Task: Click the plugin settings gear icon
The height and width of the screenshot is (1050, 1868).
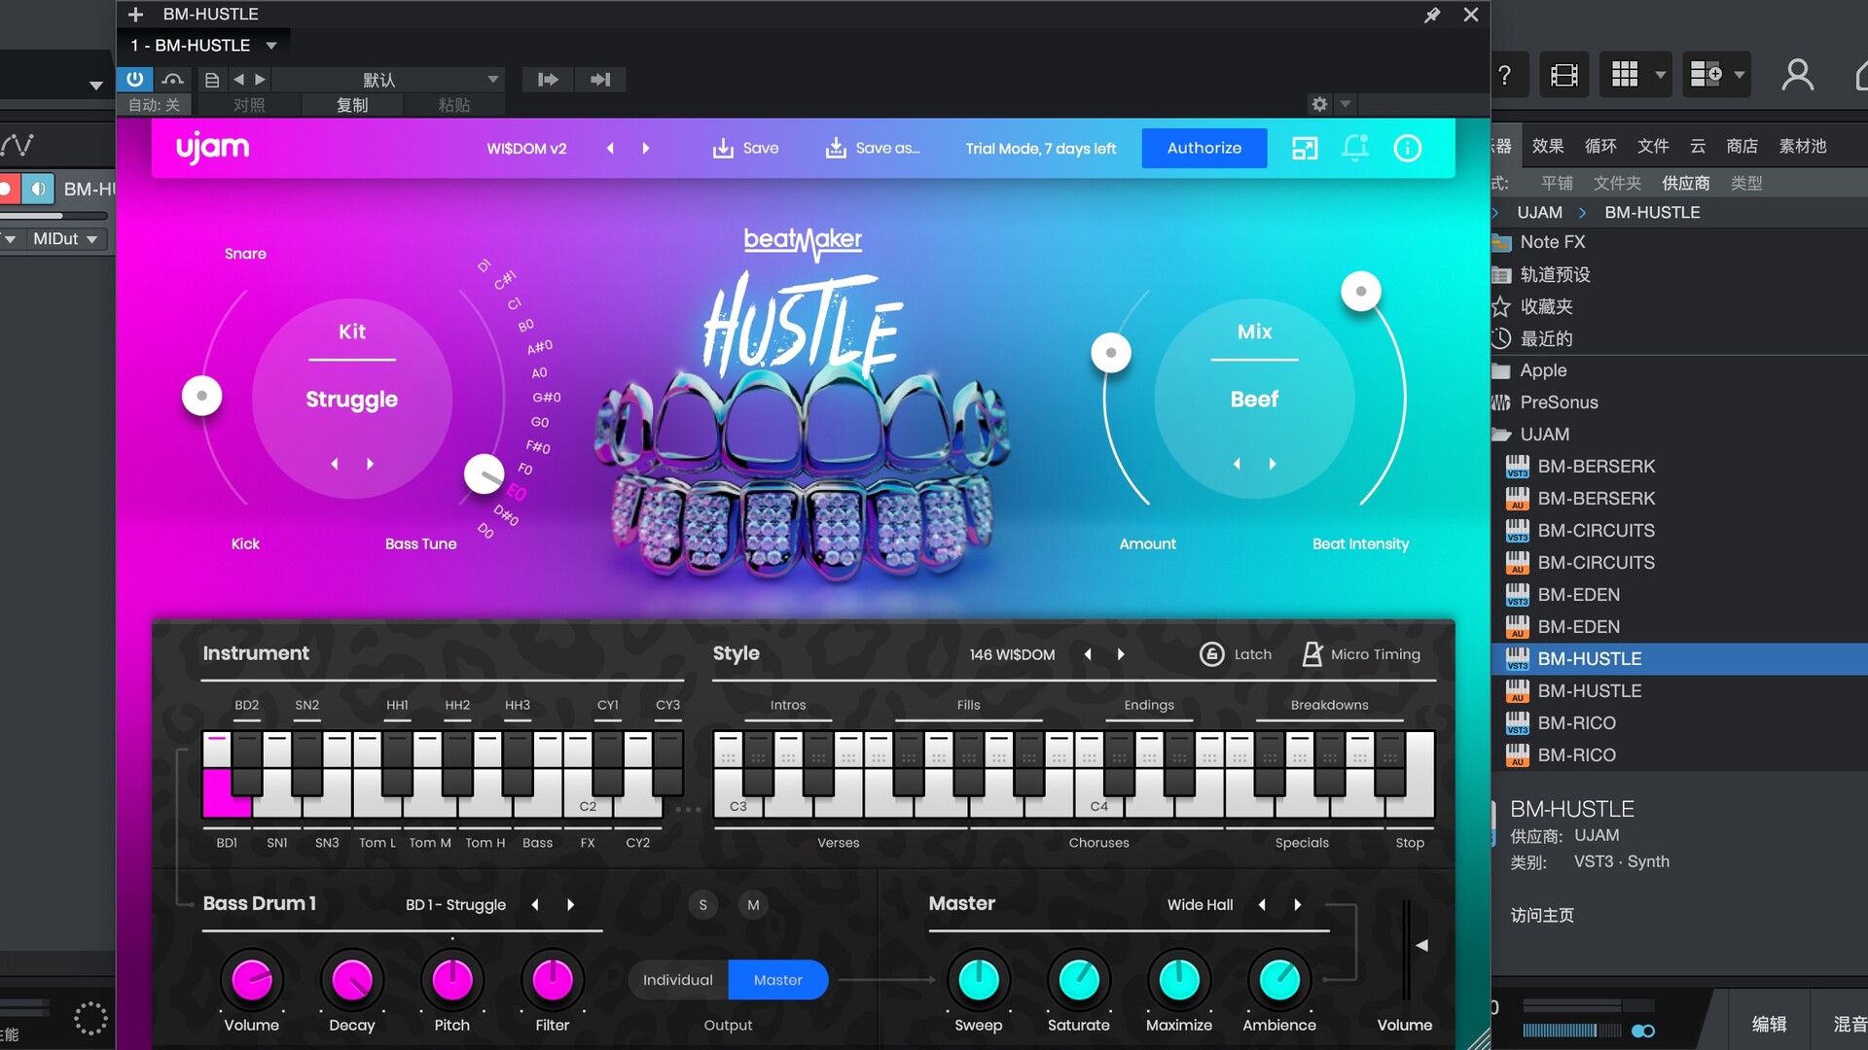Action: 1319,104
